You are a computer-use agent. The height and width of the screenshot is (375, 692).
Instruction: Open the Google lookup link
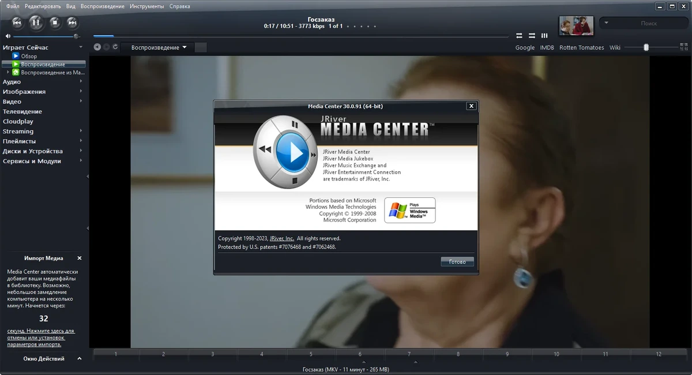pyautogui.click(x=525, y=48)
